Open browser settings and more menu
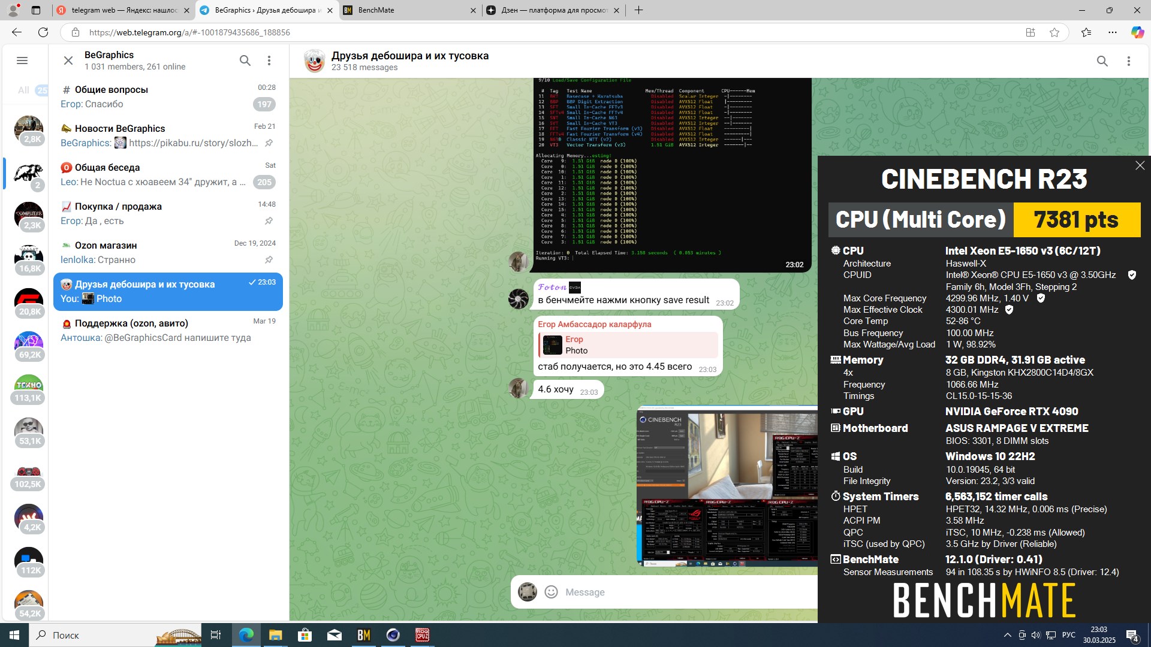This screenshot has width=1151, height=647. (x=1113, y=32)
